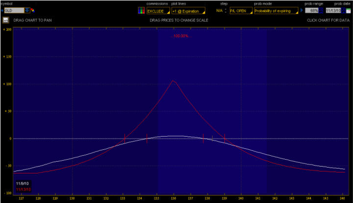Viewport: 353px width, 203px height.
Task: Open the Probability of expiring dropdown
Action: click(276, 11)
